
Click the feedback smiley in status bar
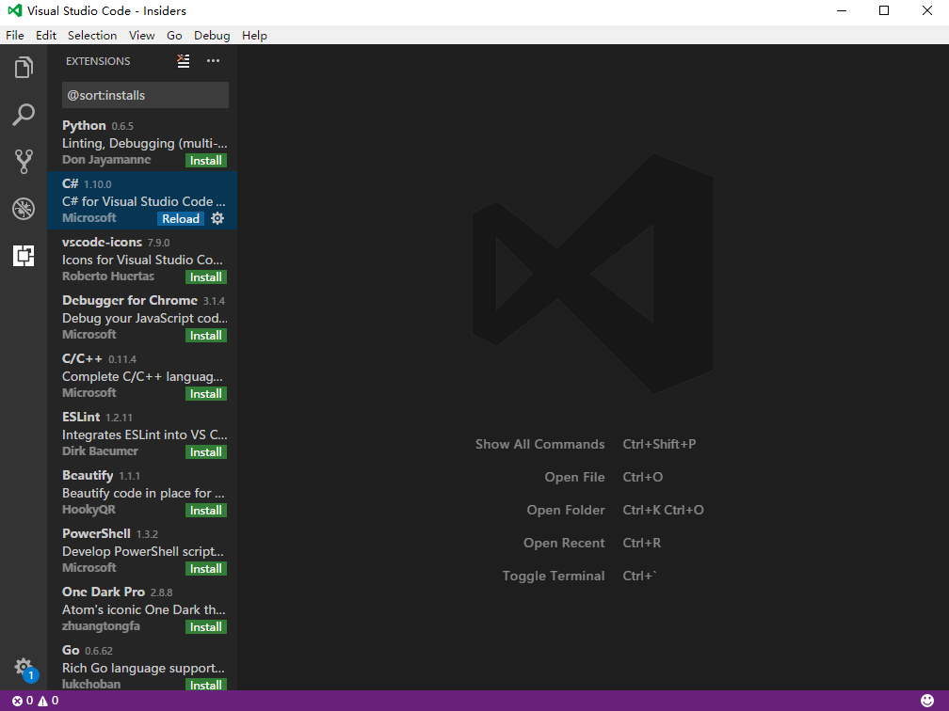(x=927, y=700)
